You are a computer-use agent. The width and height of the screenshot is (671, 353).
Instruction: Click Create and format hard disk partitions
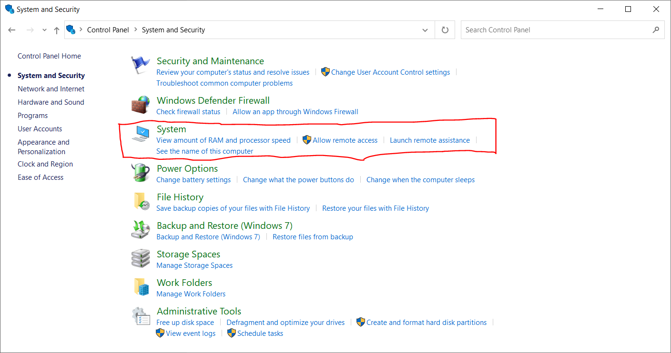coord(427,323)
